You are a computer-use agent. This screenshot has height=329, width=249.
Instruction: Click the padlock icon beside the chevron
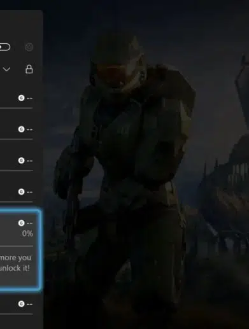[x=29, y=69]
